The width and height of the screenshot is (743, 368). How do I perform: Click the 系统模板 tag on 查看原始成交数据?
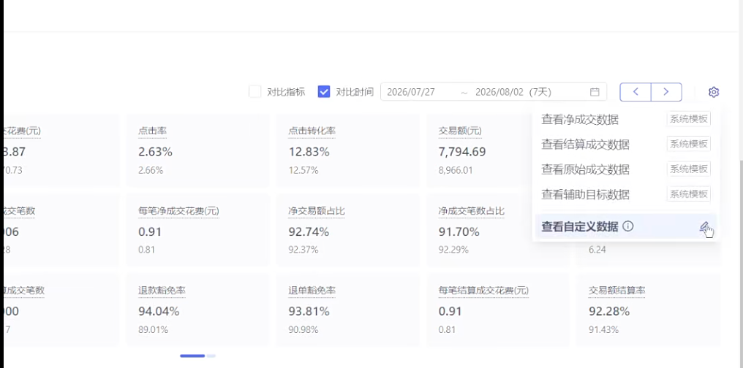[x=688, y=169]
